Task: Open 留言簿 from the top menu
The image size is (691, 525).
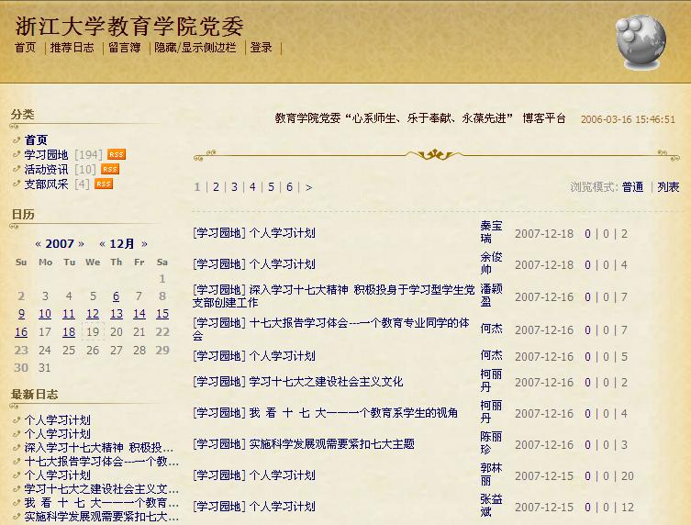Action: pos(124,48)
